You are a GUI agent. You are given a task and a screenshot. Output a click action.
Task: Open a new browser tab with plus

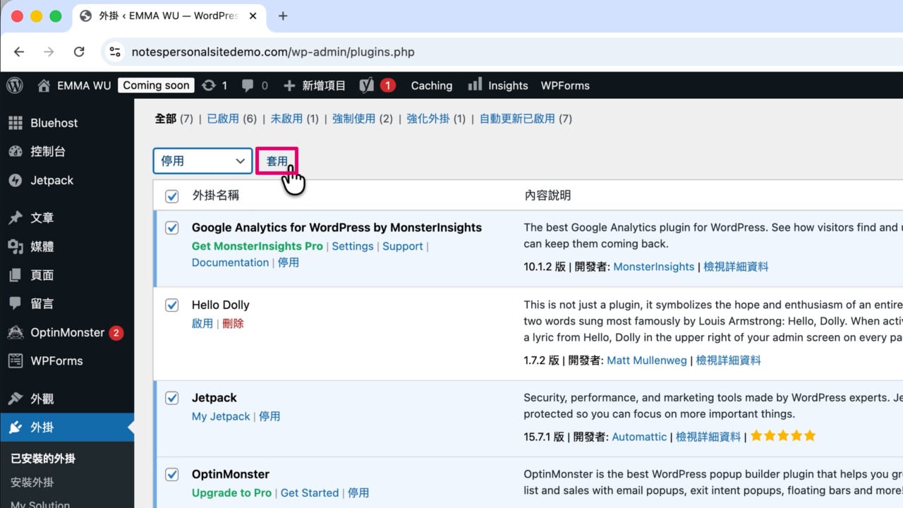(283, 16)
